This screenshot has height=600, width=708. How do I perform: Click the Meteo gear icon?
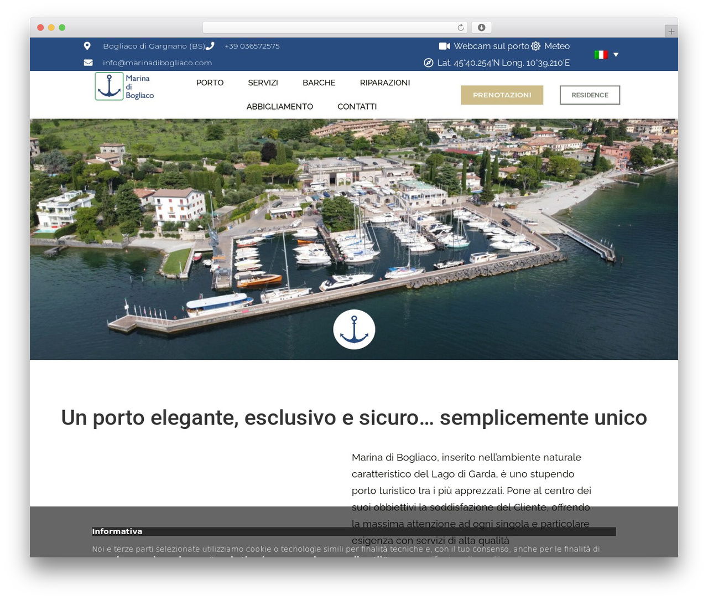click(535, 46)
